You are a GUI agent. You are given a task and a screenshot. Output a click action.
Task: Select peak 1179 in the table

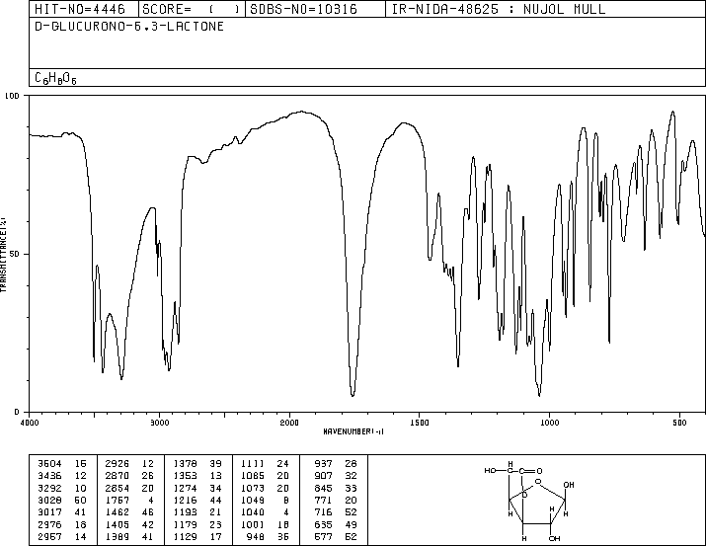click(185, 524)
